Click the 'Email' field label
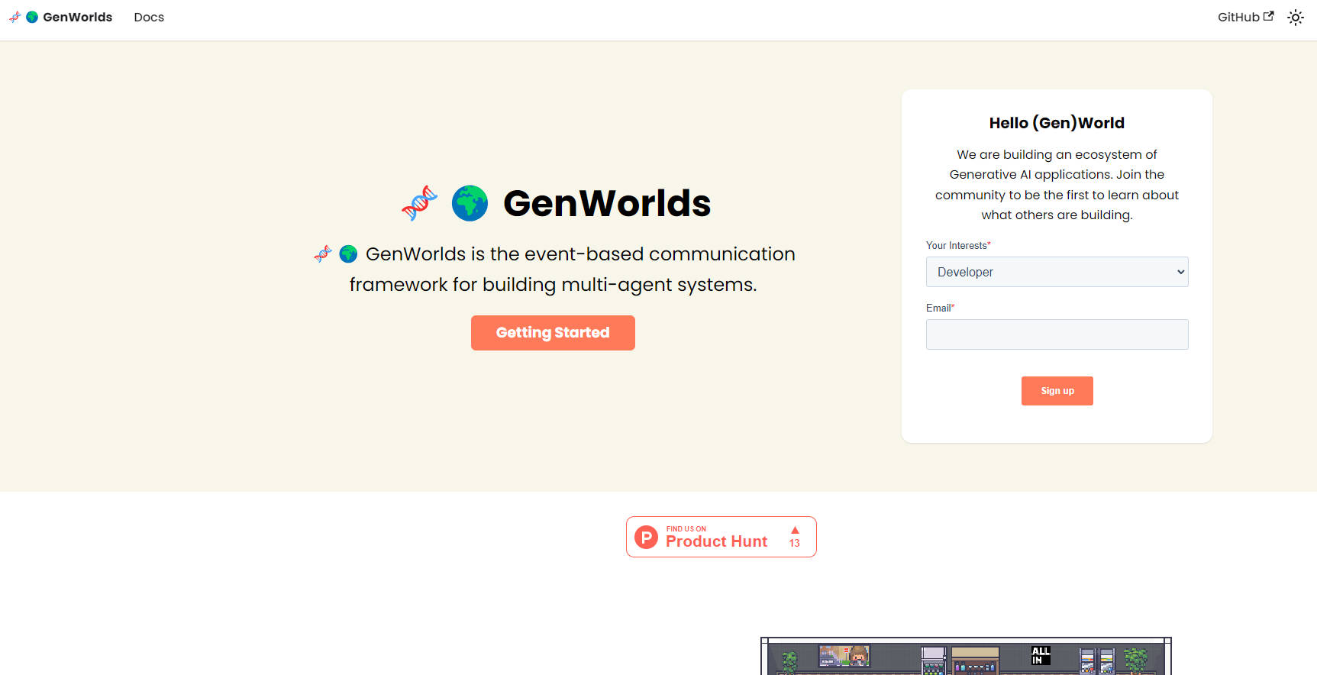Viewport: 1317px width, 675px height. [x=940, y=308]
